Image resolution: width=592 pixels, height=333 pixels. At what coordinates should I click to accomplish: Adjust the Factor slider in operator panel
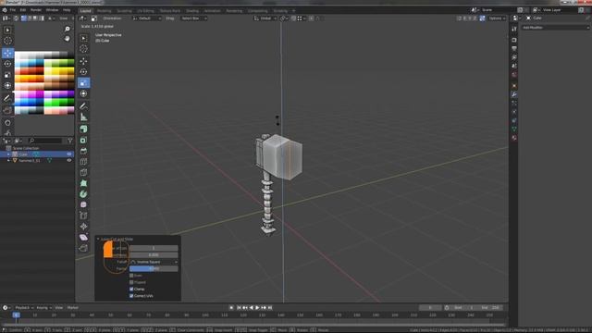(x=154, y=269)
